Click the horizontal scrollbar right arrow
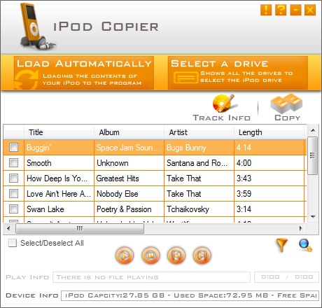 click(x=301, y=228)
